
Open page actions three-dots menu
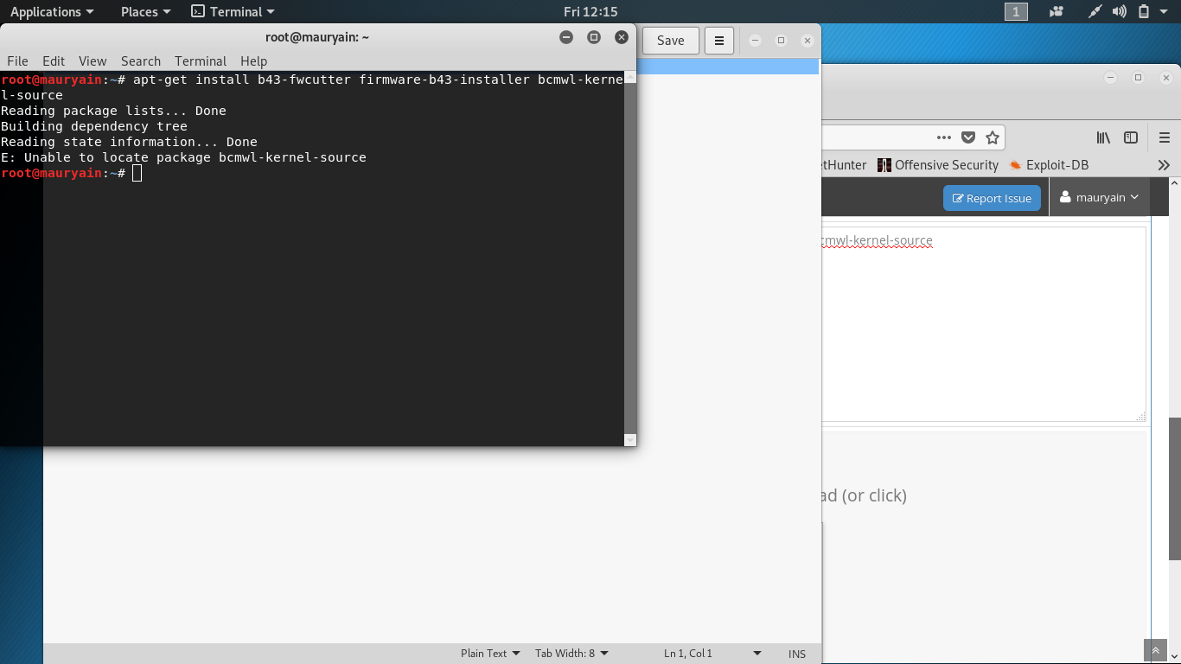tap(944, 137)
